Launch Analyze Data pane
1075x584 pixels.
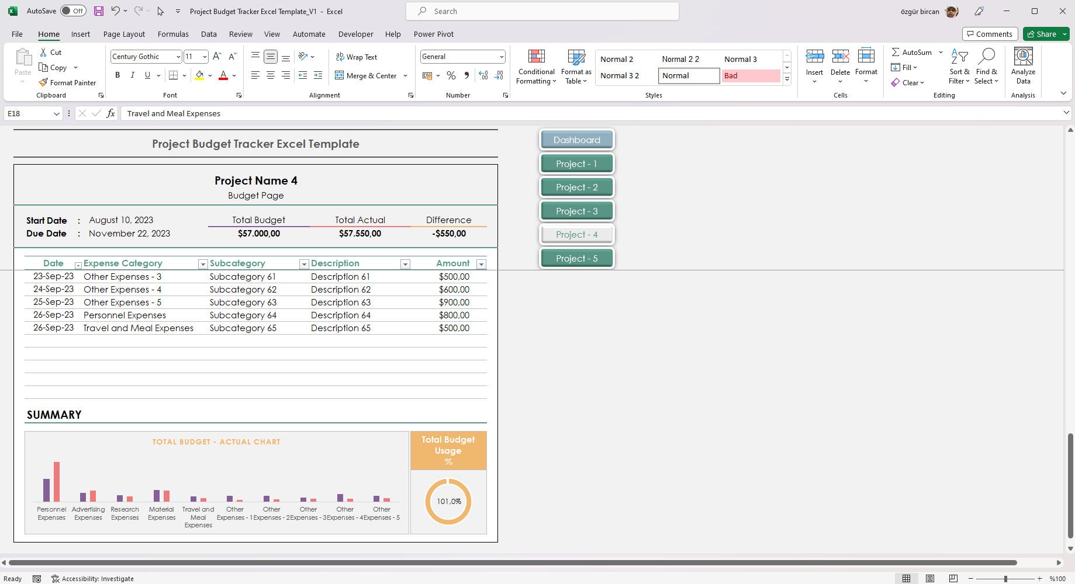pyautogui.click(x=1022, y=66)
